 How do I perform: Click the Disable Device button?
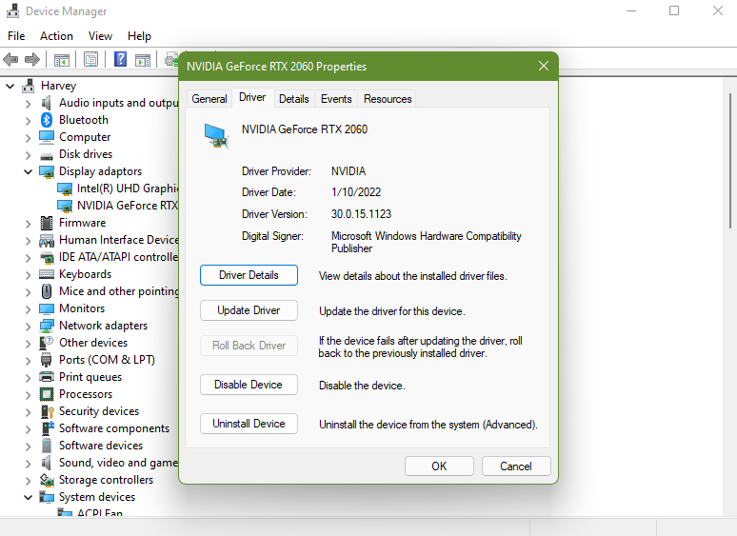[x=249, y=385]
